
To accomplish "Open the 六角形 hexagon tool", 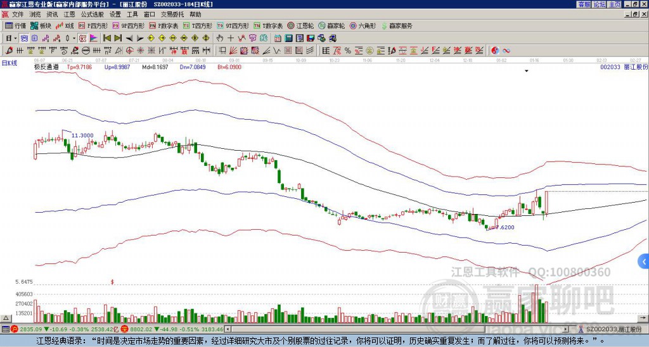I will click(x=363, y=25).
